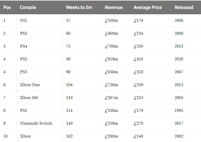Click the PS5 console cell
The width and height of the screenshot is (201, 142).
pos(23,59)
